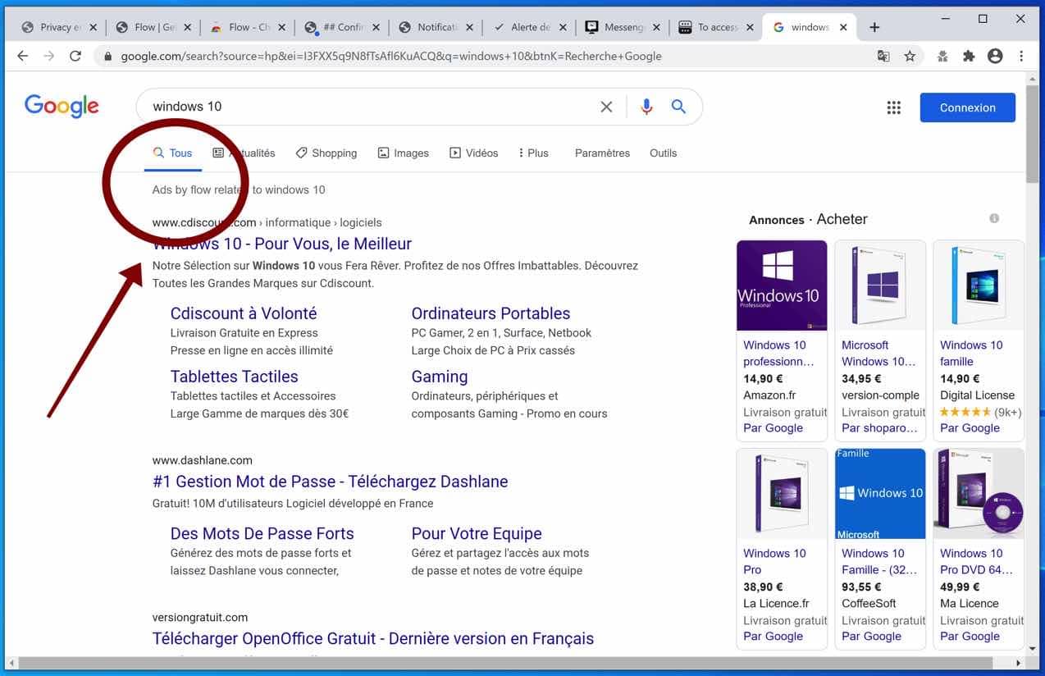
Task: Switch to the Flow - Ch tab
Action: point(248,27)
